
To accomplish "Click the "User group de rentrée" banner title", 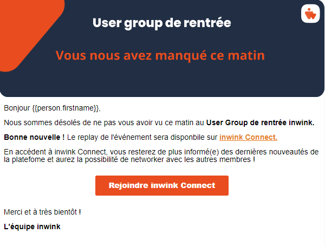I will 161,23.
